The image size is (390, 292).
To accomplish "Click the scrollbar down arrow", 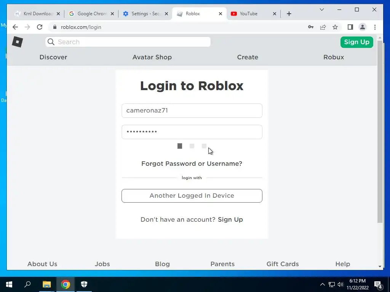I will click(380, 267).
